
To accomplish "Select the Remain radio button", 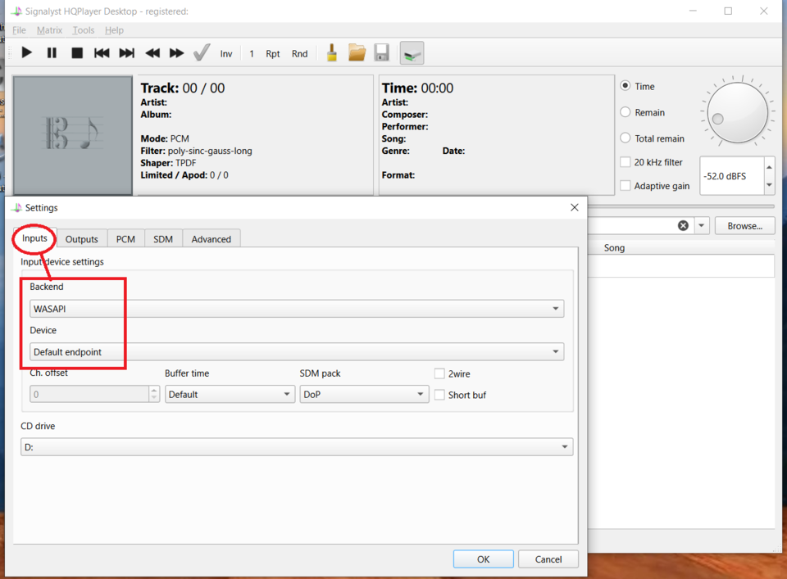I will tap(626, 112).
